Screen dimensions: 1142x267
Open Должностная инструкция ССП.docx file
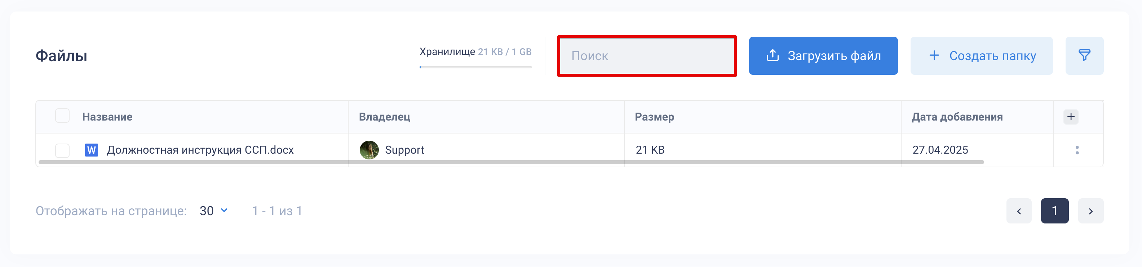point(200,150)
